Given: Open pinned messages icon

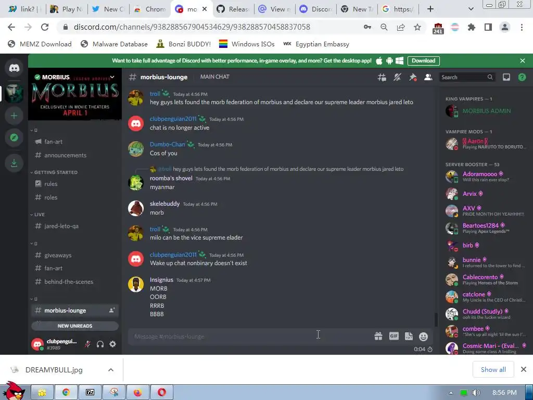Looking at the screenshot, I should (413, 77).
